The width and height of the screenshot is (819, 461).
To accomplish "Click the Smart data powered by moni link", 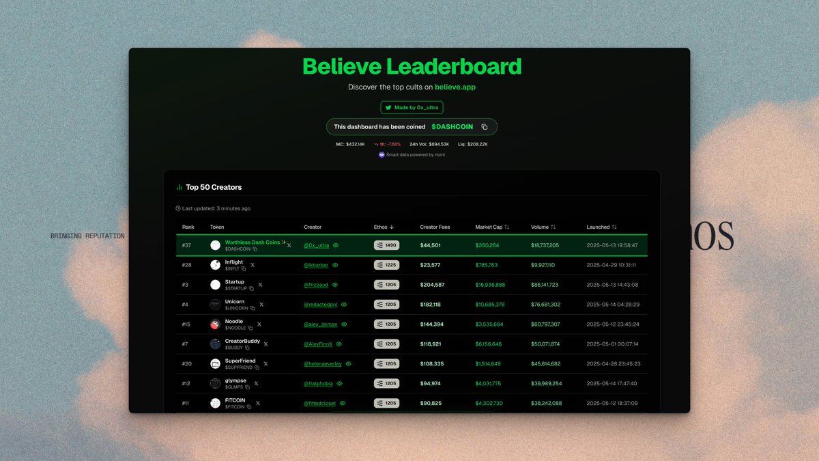I will pos(412,154).
